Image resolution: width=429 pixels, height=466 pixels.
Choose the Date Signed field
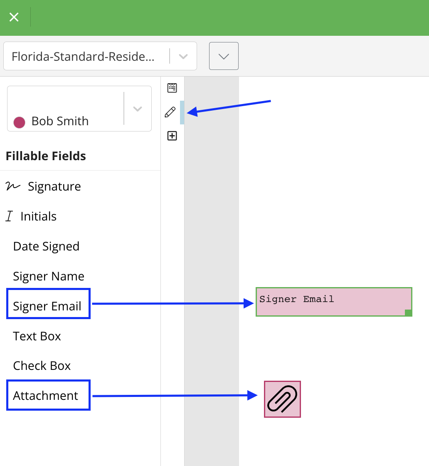(x=46, y=246)
